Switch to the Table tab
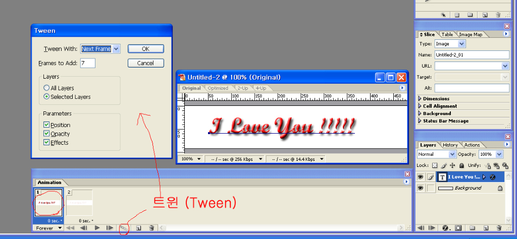517x239 pixels. pos(447,34)
